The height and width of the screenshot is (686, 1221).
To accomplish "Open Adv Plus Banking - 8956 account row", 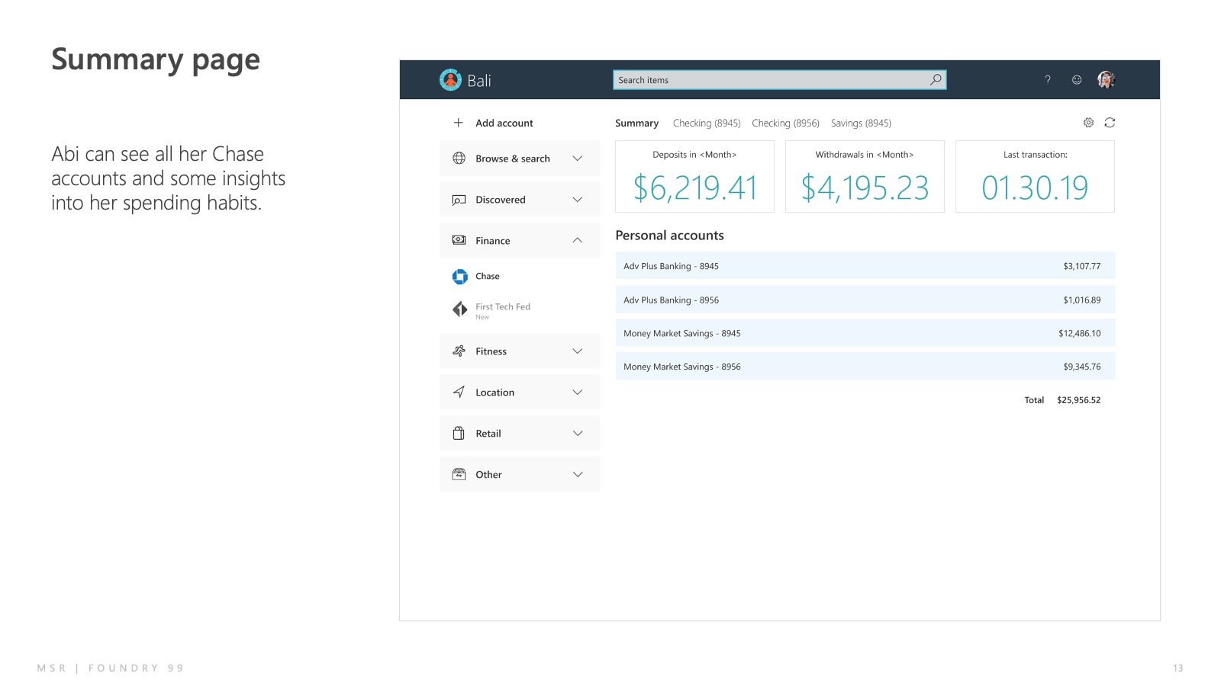I will click(865, 300).
